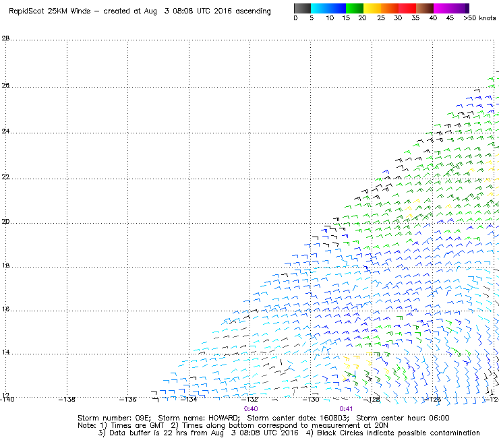Image resolution: width=499 pixels, height=438 pixels.
Task: Click the green 15-20 knots legend segment
Action: click(x=355, y=8)
